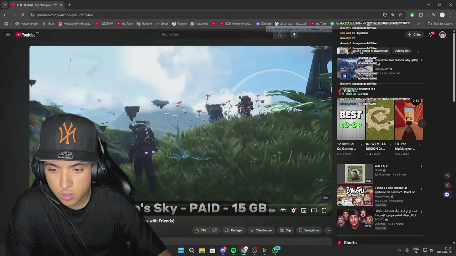This screenshot has width=456, height=256.
Task: Open the Chrome media controls icon
Action: tap(434, 15)
